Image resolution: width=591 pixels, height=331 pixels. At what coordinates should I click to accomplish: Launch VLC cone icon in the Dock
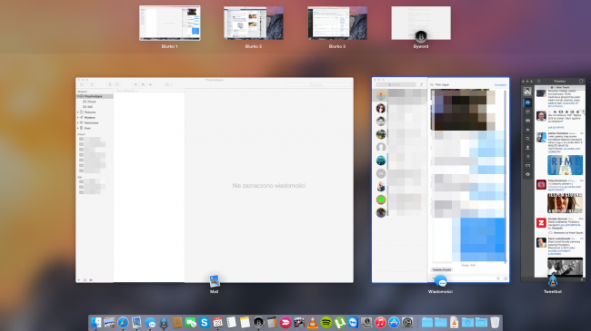[313, 322]
